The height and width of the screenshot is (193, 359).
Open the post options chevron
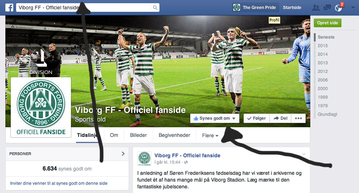click(304, 154)
